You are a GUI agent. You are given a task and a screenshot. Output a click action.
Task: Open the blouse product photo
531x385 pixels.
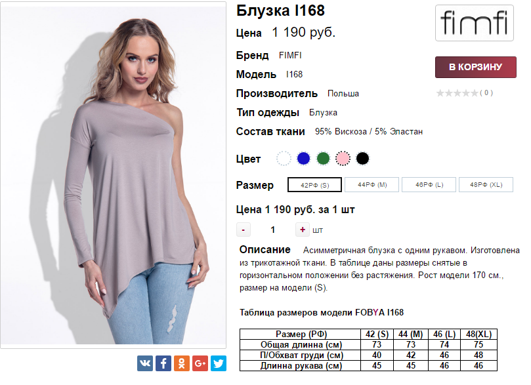[113, 175]
